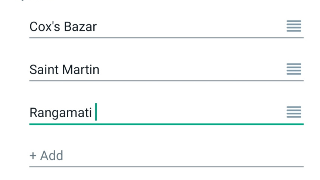
Task: Click the green underline of the Rangamati field
Action: [x=166, y=124]
